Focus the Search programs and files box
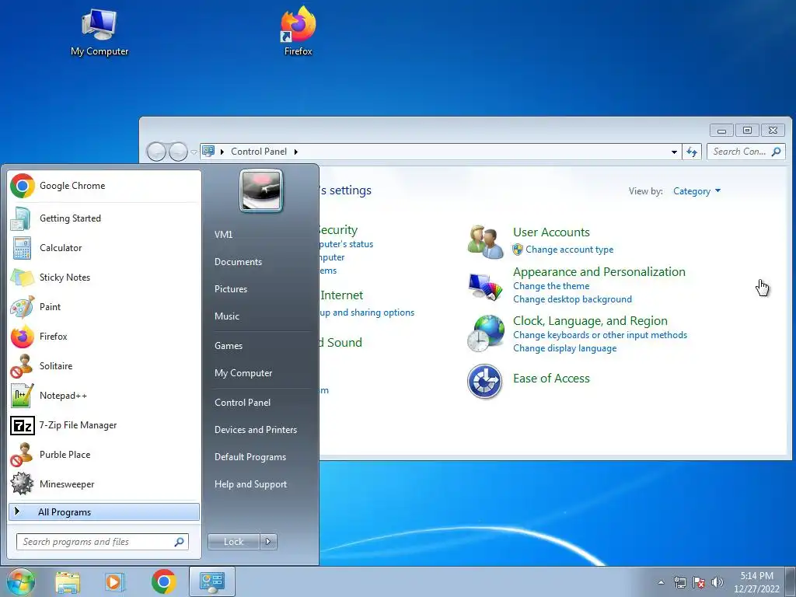 tap(103, 542)
